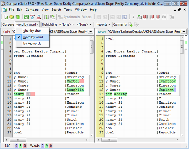The width and height of the screenshot is (189, 149).
Task: Browse for Older file with ellipsis button
Action: tap(90, 32)
